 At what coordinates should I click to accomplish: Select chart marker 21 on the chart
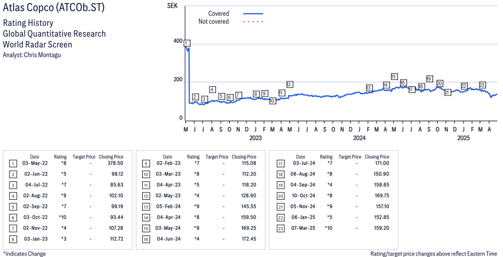pyautogui.click(x=448, y=92)
